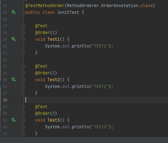Run Test2 via its gutter icon
This screenshot has height=143, width=168.
click(x=13, y=80)
